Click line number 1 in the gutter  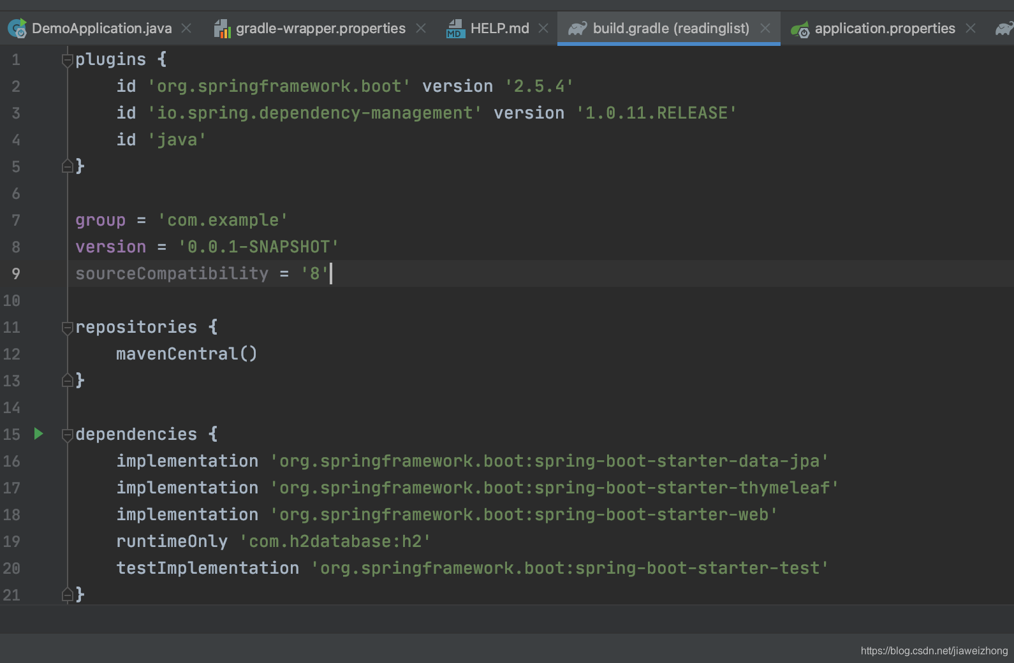(16, 60)
